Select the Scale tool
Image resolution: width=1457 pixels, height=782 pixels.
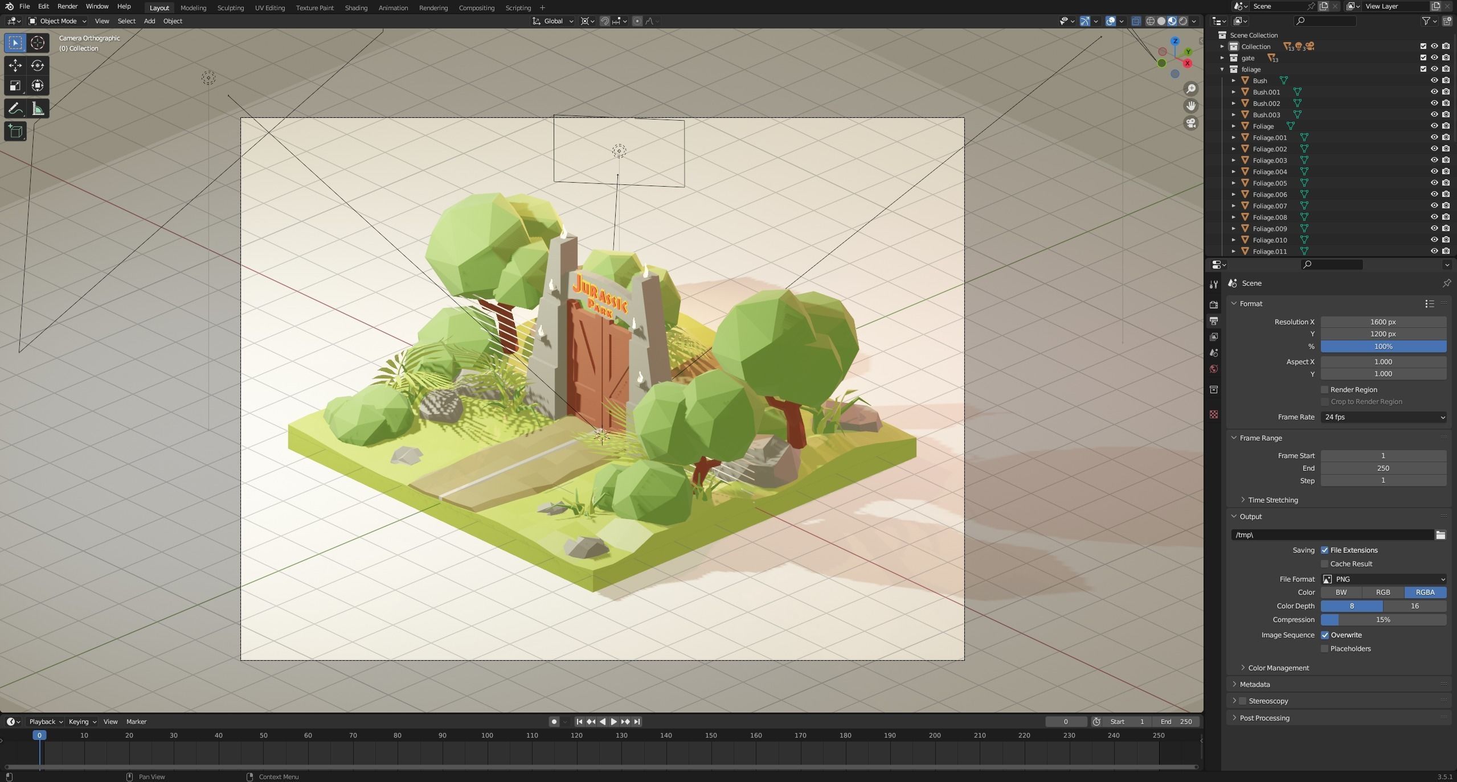pyautogui.click(x=15, y=86)
